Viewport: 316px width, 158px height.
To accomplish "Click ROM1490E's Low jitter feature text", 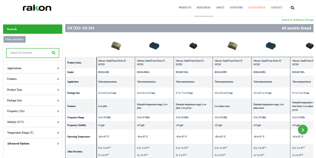I will coord(103,106).
